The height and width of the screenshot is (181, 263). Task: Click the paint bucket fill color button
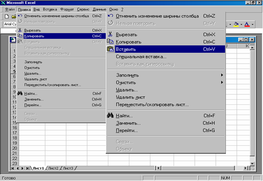coord(236,24)
